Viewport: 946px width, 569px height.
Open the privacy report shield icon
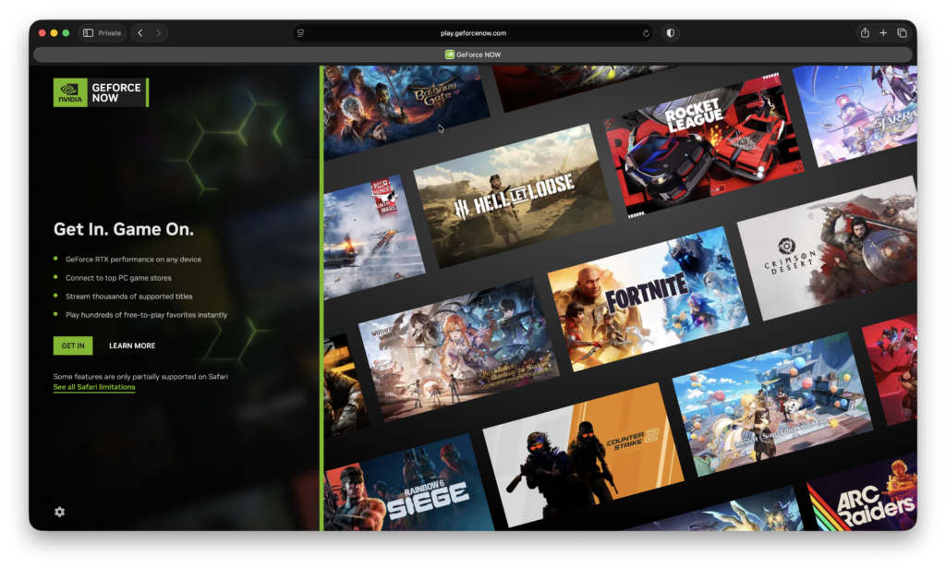(671, 33)
